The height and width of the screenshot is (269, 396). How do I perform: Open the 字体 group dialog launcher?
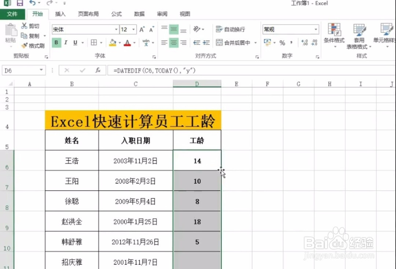[x=154, y=57]
